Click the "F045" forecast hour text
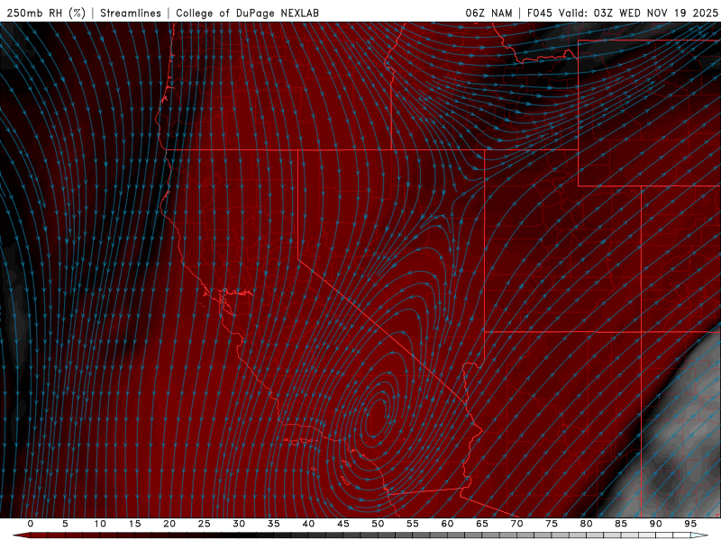The image size is (721, 540). (x=540, y=13)
